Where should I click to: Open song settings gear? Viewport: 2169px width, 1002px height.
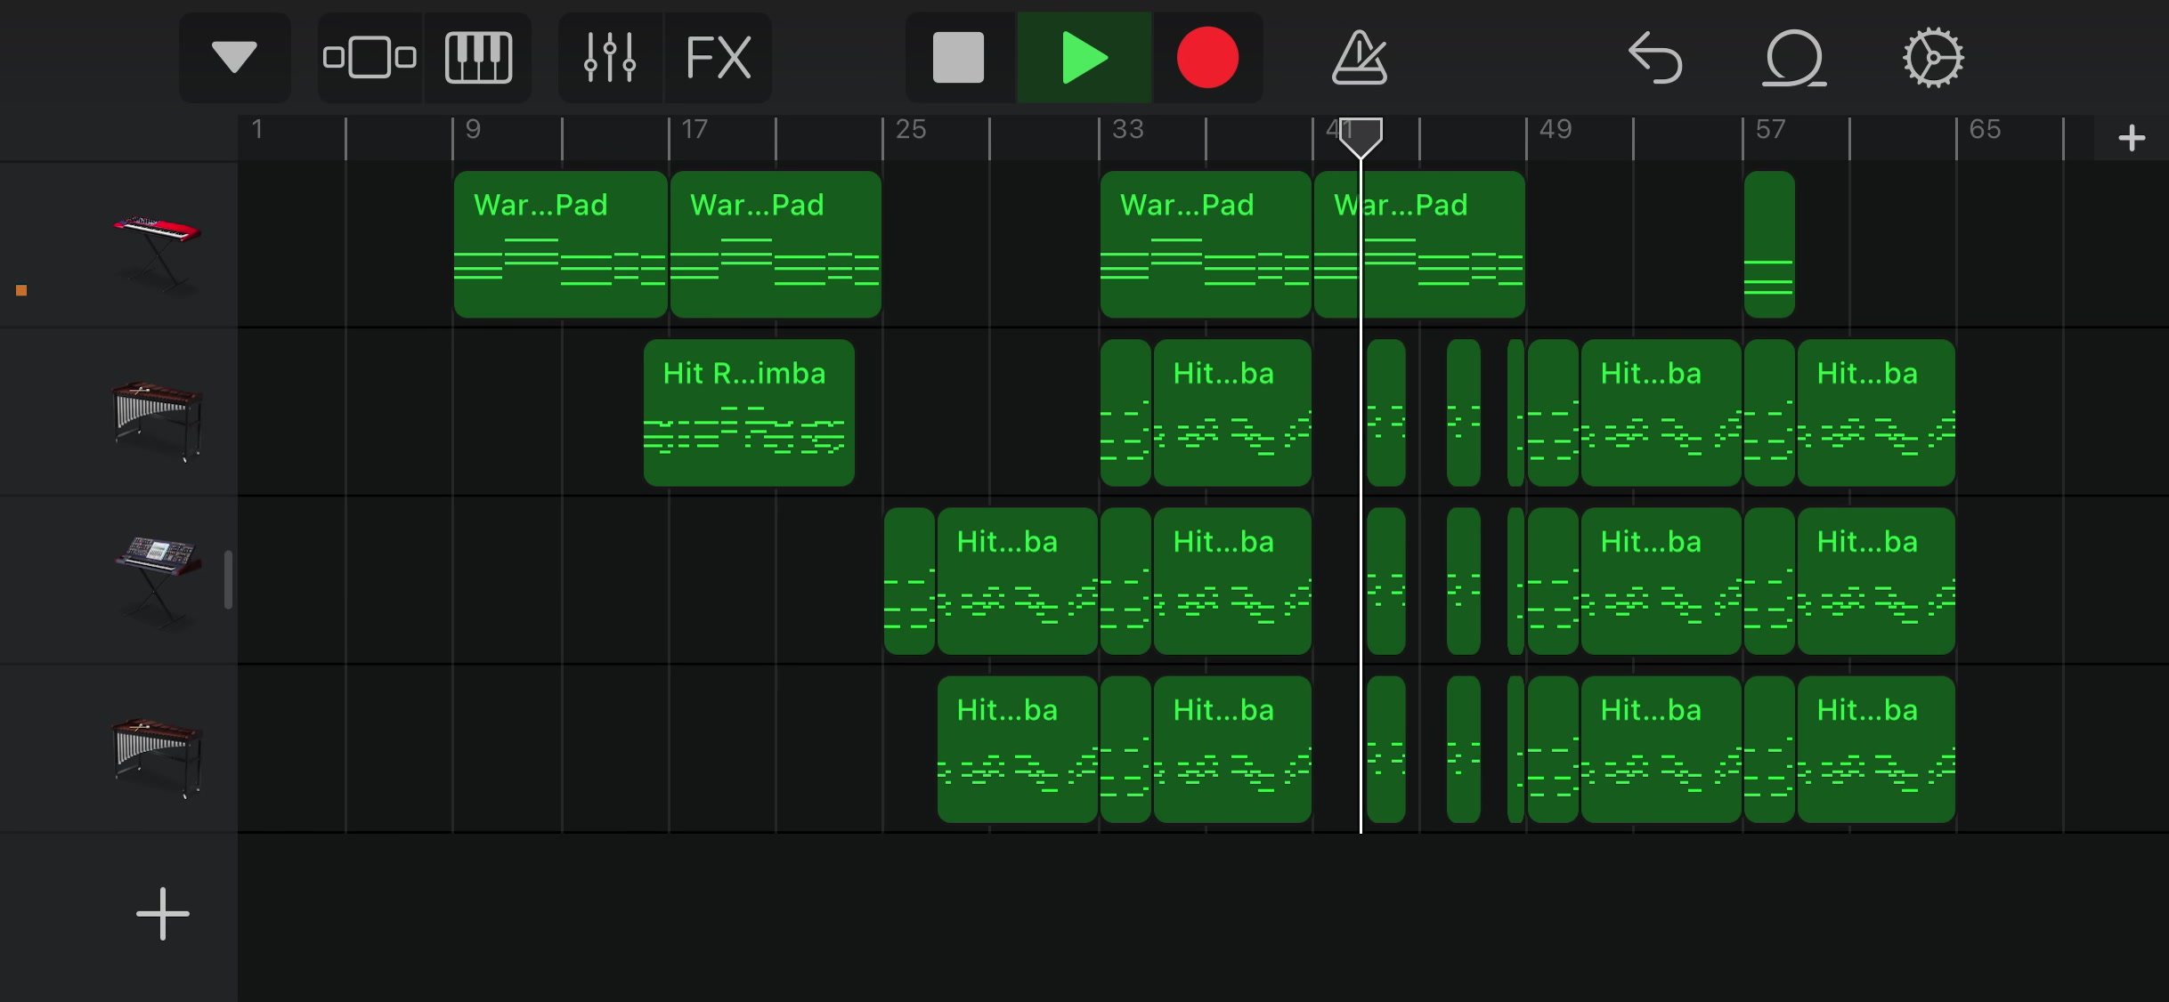[1933, 58]
